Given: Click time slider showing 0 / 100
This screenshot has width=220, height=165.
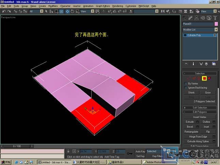Looking at the screenshot, I should (x=17, y=146).
